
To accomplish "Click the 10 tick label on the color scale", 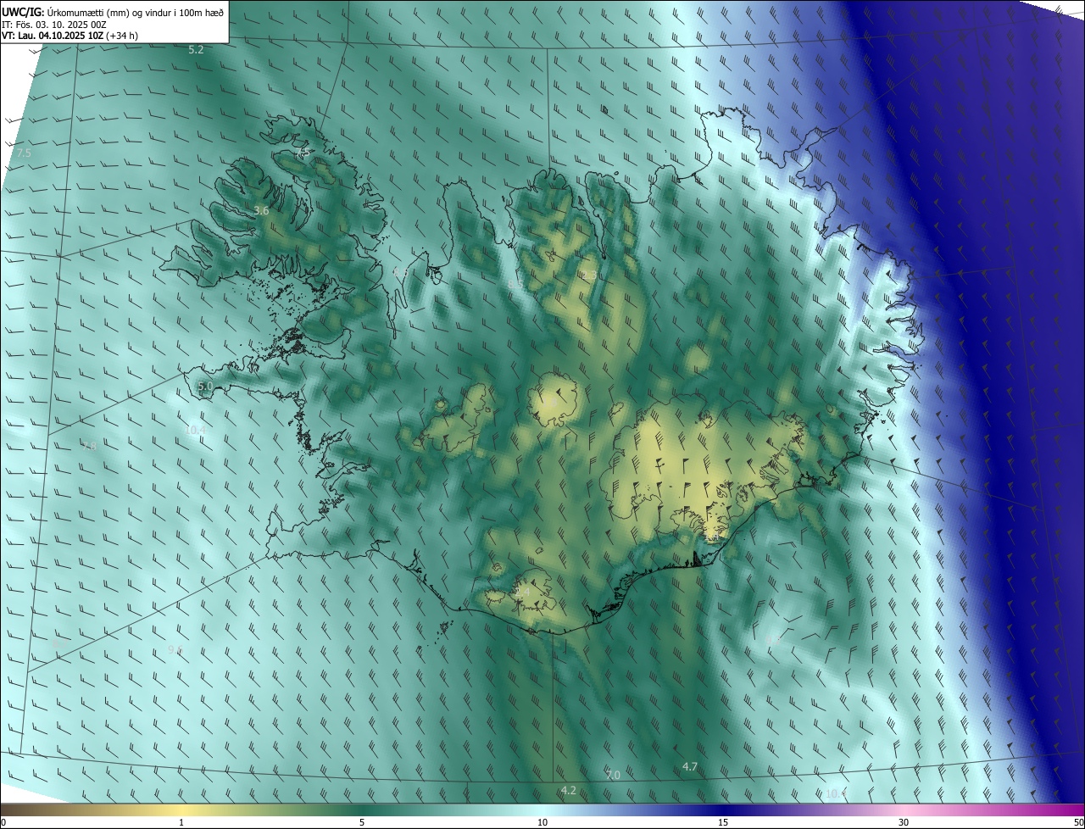I will (542, 822).
